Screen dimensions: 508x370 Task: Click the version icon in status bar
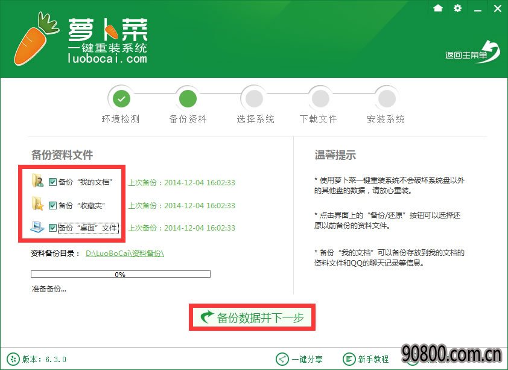(x=13, y=359)
